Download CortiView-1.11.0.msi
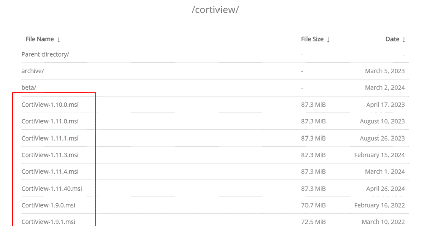437x226 pixels. coord(50,121)
